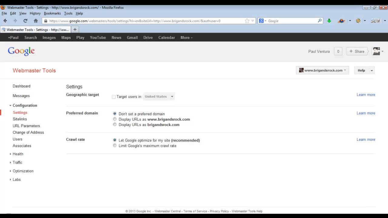The image size is (388, 218).
Task: Click the browser forward arrow
Action: [15, 21]
